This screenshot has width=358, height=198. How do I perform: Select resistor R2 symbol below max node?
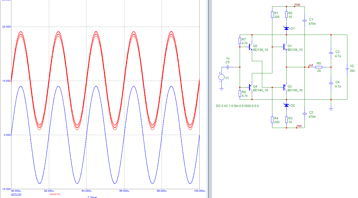point(286,14)
